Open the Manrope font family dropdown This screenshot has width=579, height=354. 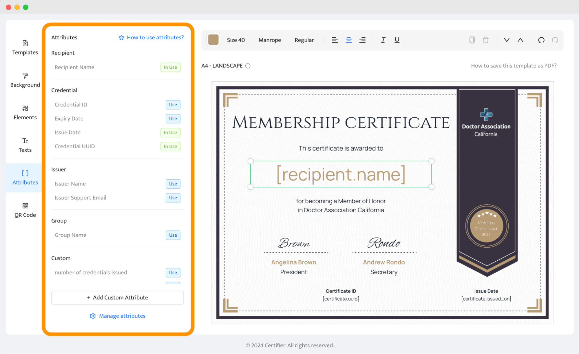coord(270,40)
